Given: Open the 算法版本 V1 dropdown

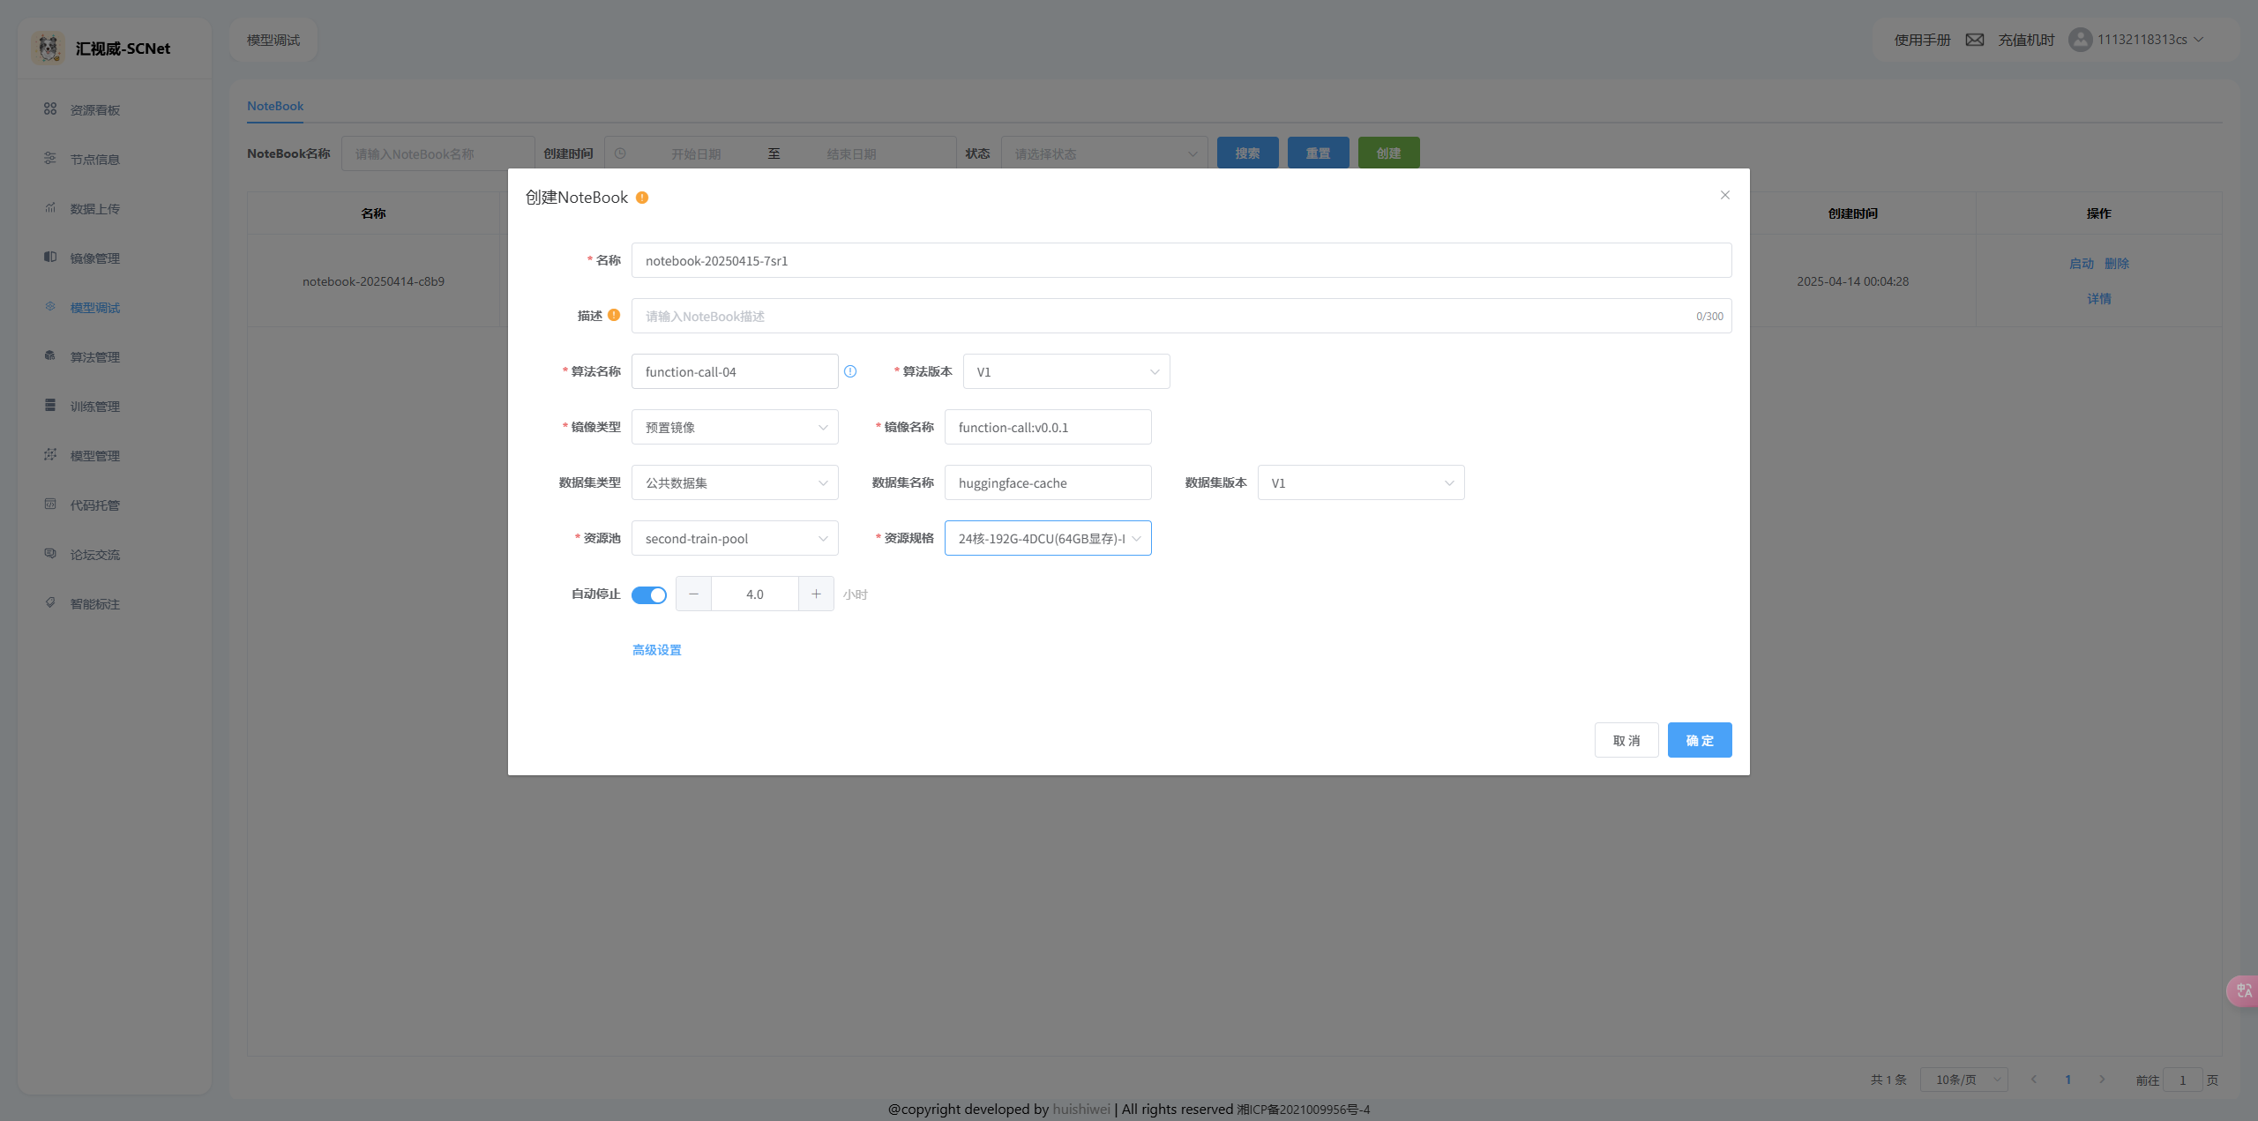Looking at the screenshot, I should click(x=1065, y=371).
